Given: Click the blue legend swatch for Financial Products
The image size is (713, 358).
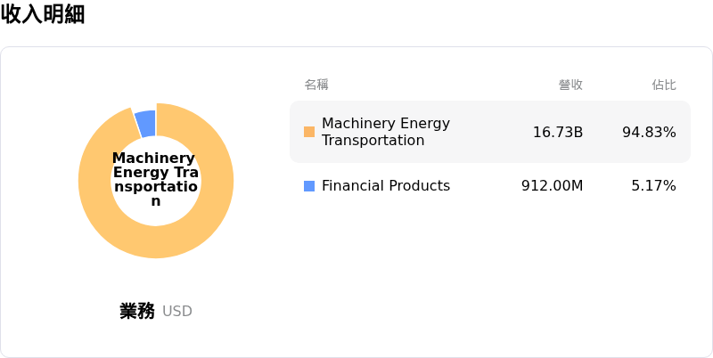Looking at the screenshot, I should (309, 186).
